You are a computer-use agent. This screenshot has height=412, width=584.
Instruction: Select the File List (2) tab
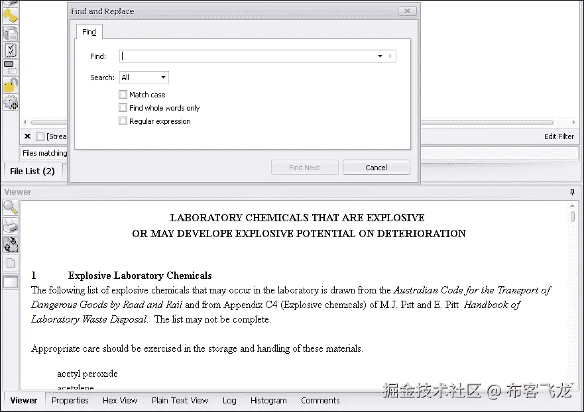point(32,171)
